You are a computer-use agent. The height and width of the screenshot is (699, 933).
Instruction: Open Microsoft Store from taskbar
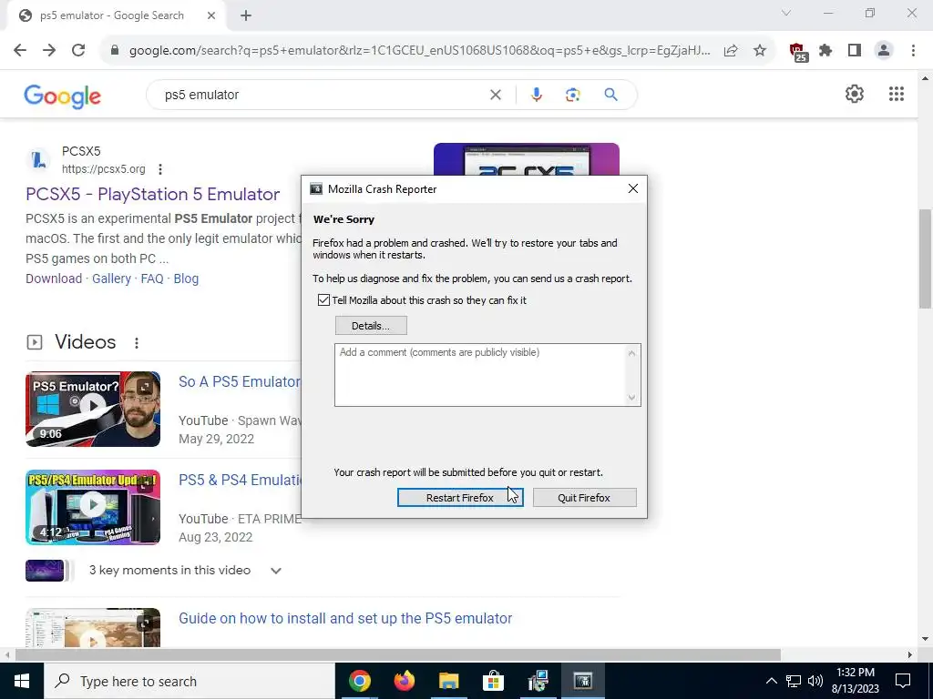pos(493,681)
